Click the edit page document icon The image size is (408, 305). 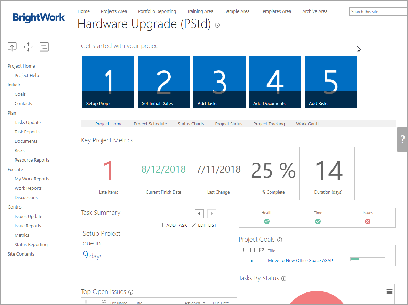click(44, 47)
